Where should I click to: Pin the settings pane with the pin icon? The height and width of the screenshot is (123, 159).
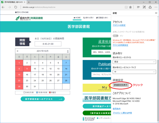pyautogui.click(x=156, y=13)
